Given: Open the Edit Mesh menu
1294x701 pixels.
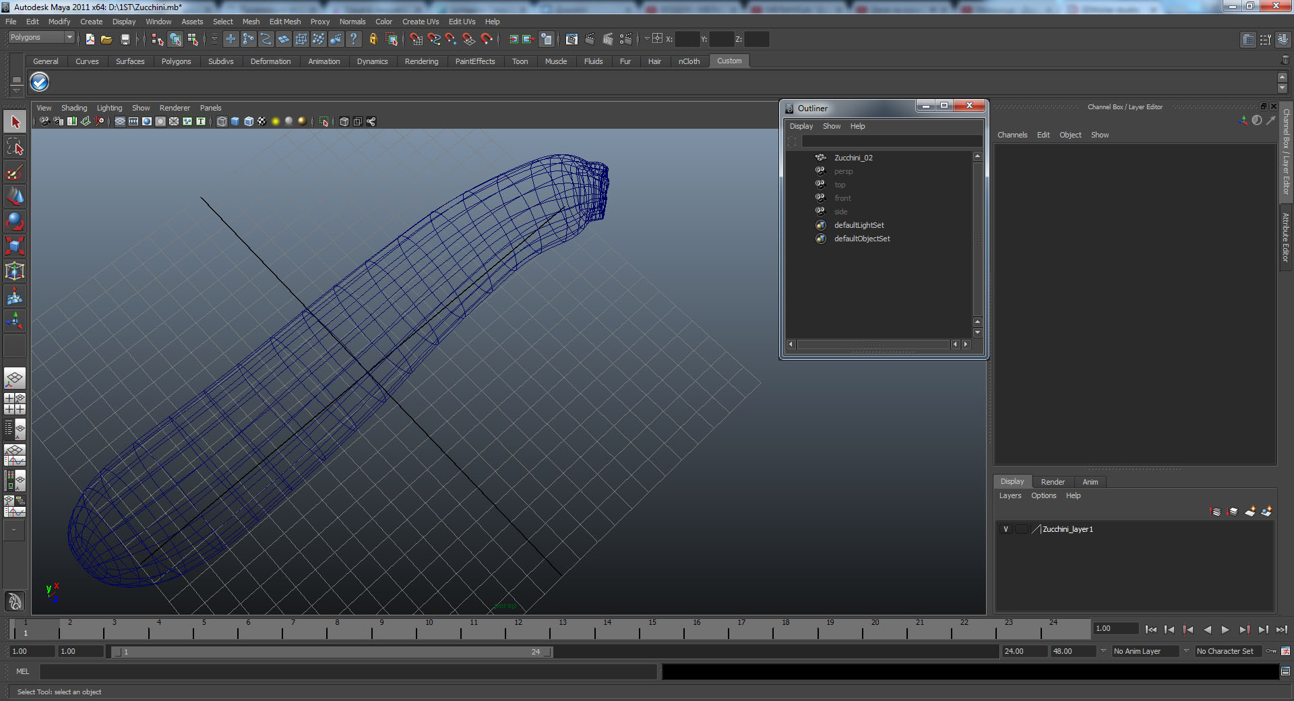Looking at the screenshot, I should click(x=285, y=22).
